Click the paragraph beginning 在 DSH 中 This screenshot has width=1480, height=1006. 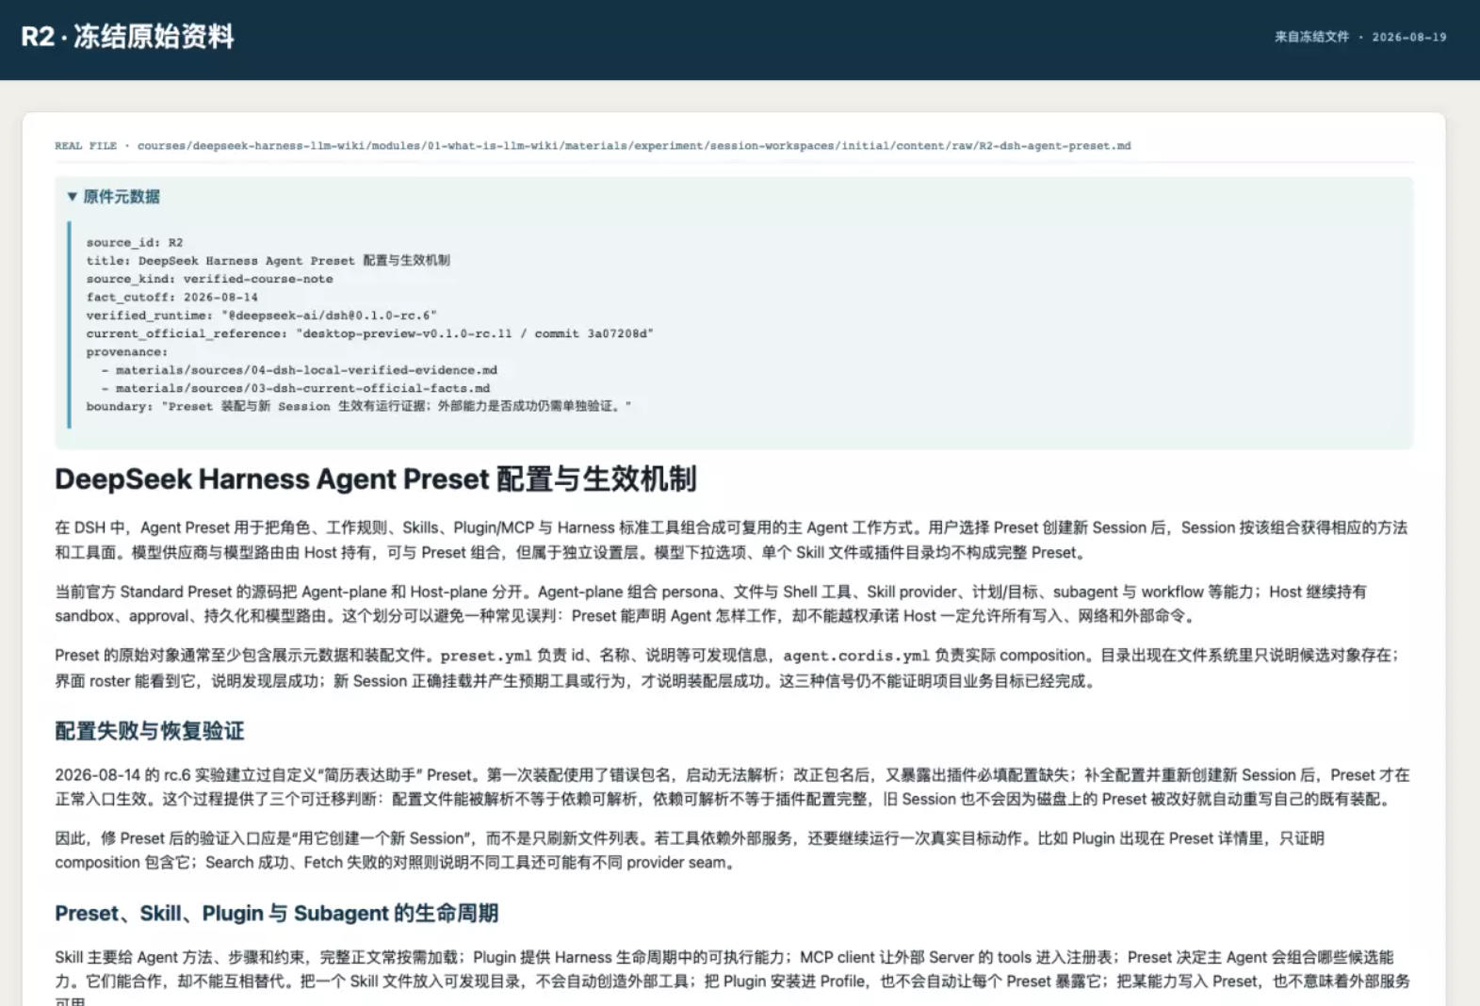(x=731, y=540)
